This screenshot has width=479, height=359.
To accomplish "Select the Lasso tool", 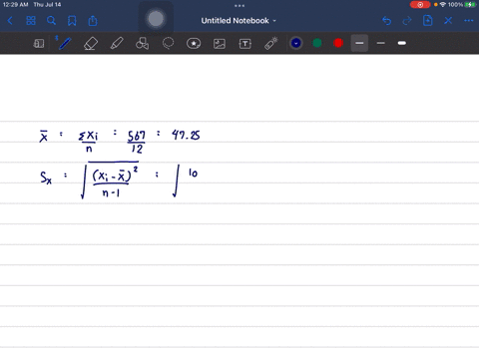I will point(168,44).
